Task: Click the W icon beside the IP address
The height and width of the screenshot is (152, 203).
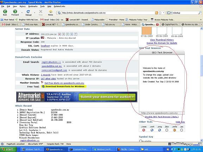Action: point(60,34)
